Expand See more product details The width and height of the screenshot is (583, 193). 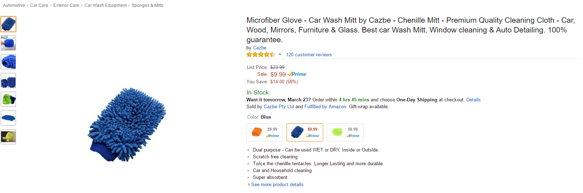tap(277, 185)
